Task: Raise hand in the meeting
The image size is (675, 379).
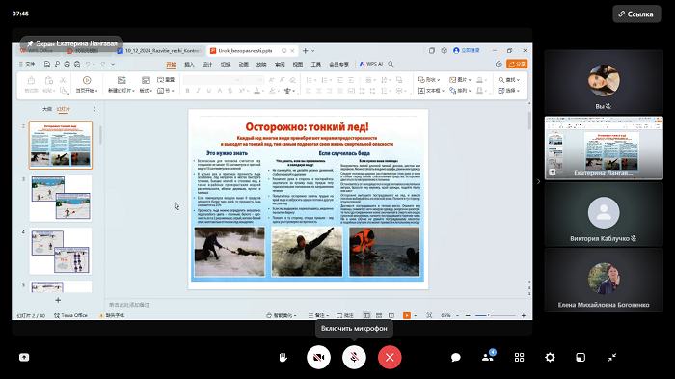Action: [283, 357]
